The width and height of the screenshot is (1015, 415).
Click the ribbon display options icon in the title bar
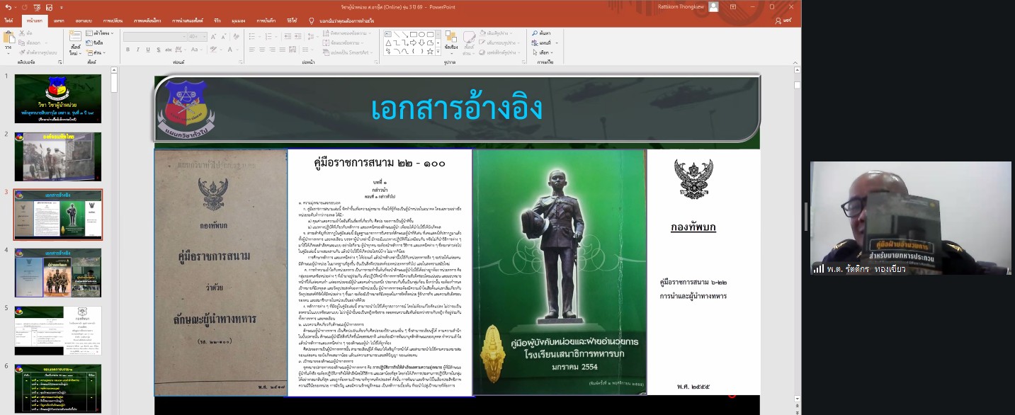[733, 6]
